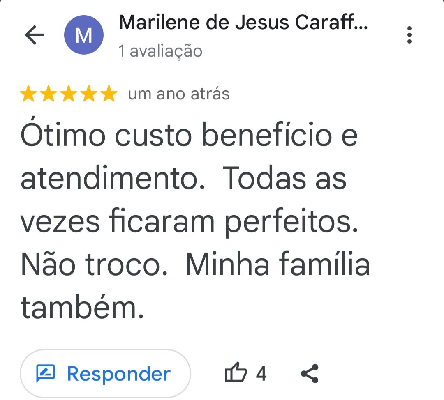
Task: Click the like count number 4
Action: [261, 374]
